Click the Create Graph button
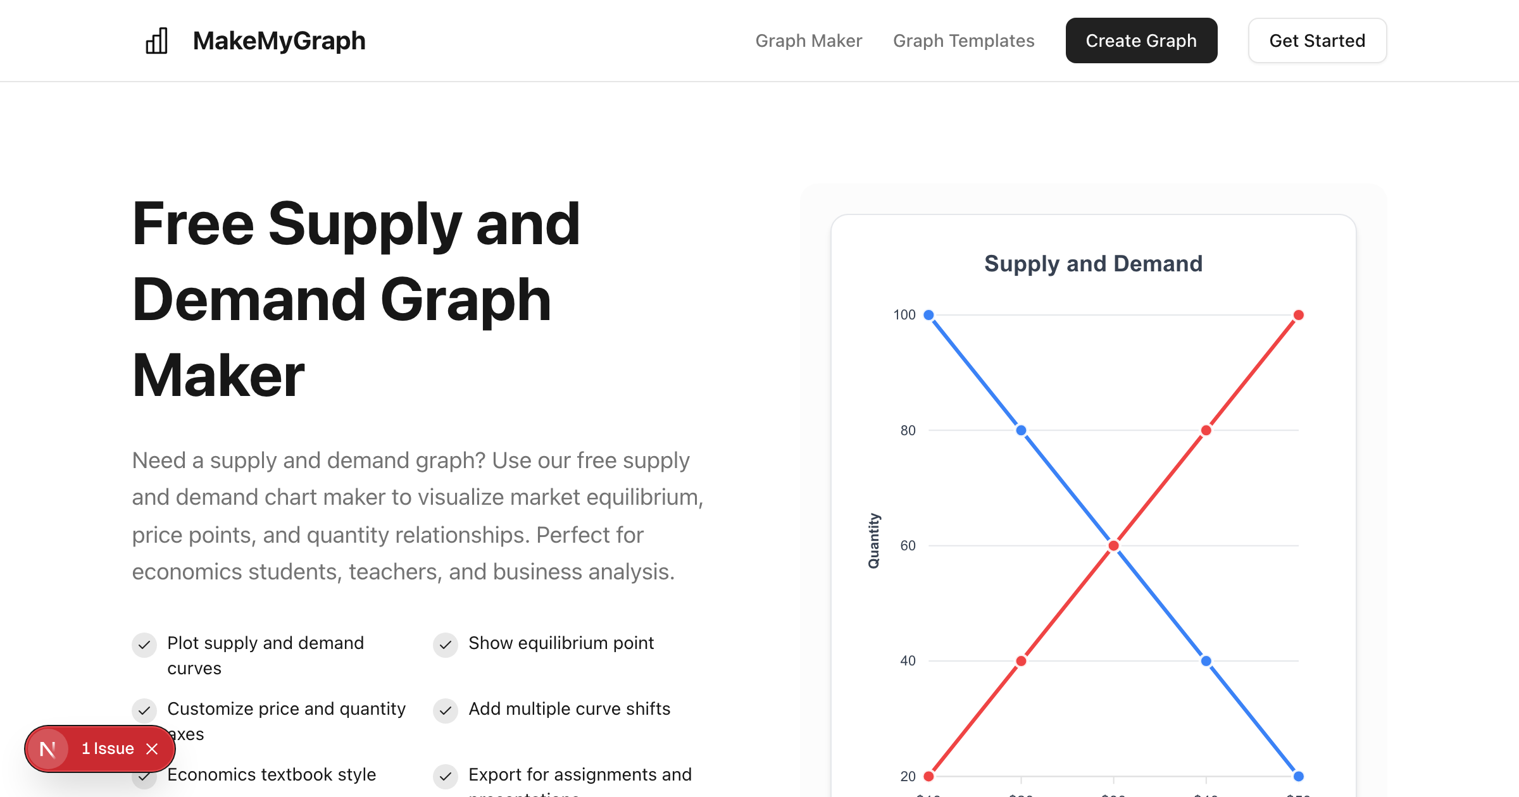The height and width of the screenshot is (797, 1519). (1141, 40)
